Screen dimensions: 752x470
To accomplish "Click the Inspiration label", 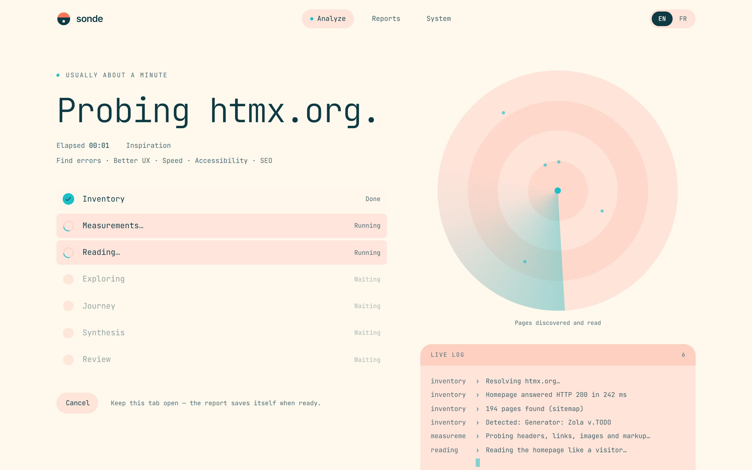I will point(148,145).
